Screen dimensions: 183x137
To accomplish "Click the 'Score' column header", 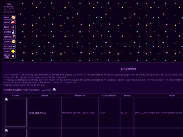I will point(127,95).
